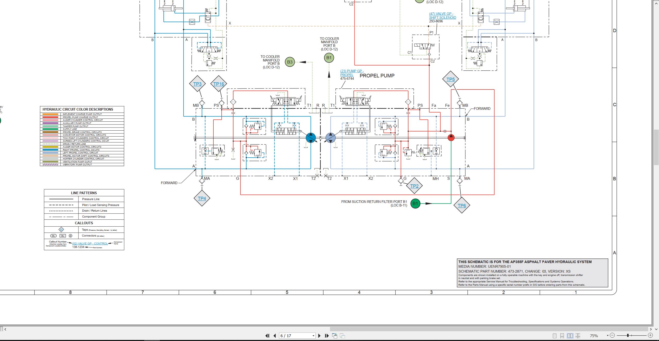This screenshot has height=341, width=659.
Task: Open the TP4 test port link
Action: click(202, 198)
